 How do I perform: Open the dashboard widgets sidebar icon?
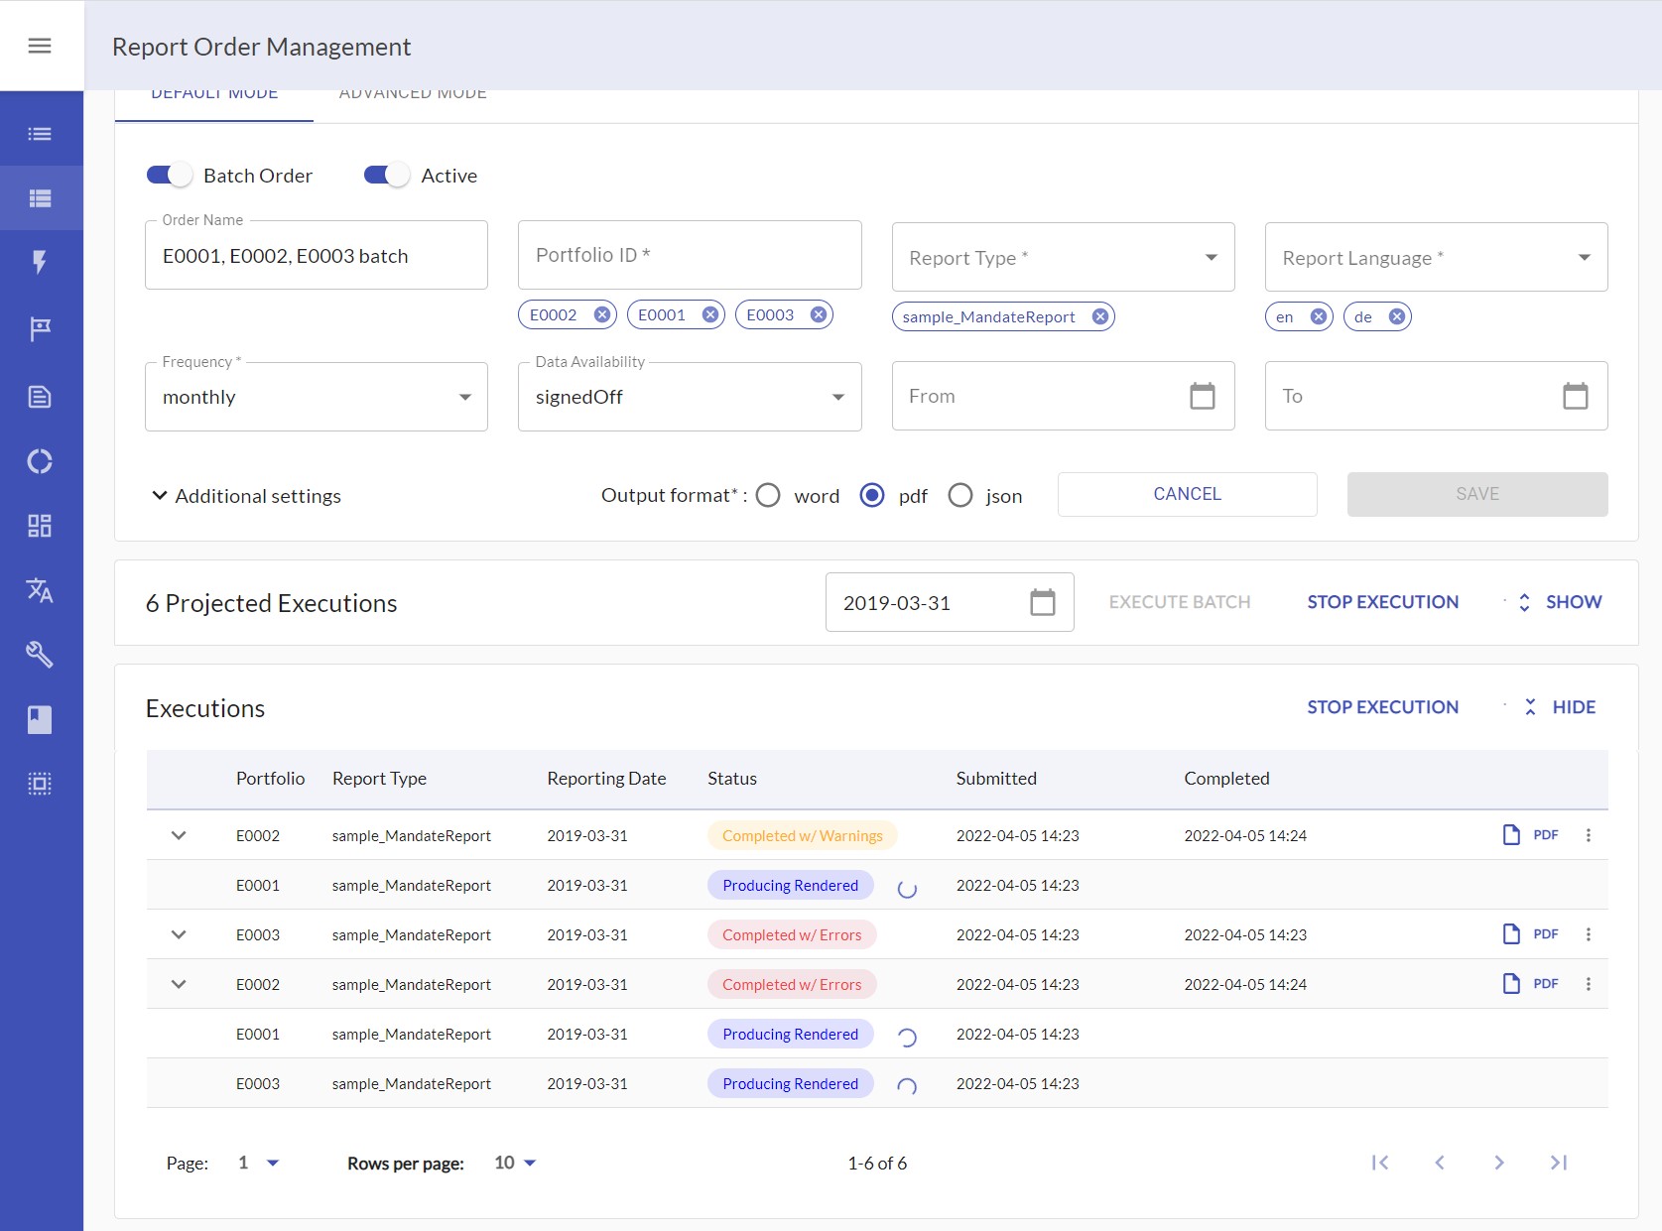(x=40, y=526)
